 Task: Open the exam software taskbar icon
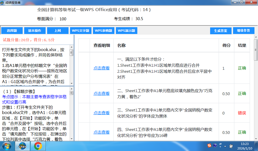tap(22, 146)
